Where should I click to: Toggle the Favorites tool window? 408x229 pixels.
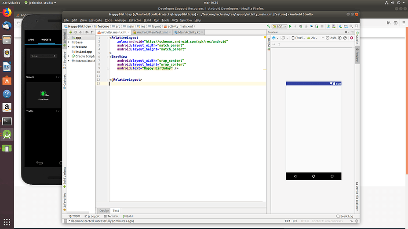(65, 202)
